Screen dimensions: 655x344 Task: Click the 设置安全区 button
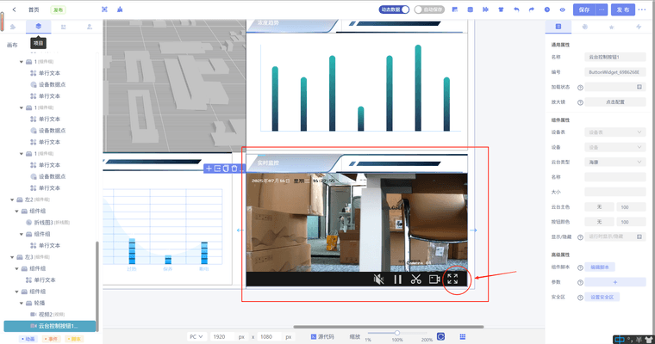click(x=602, y=298)
